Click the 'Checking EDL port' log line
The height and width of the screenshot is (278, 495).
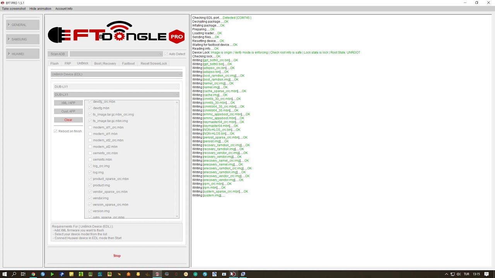pyautogui.click(x=222, y=18)
